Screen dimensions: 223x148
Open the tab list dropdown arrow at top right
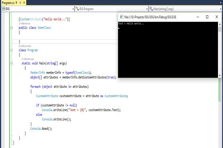[x=220, y=3]
